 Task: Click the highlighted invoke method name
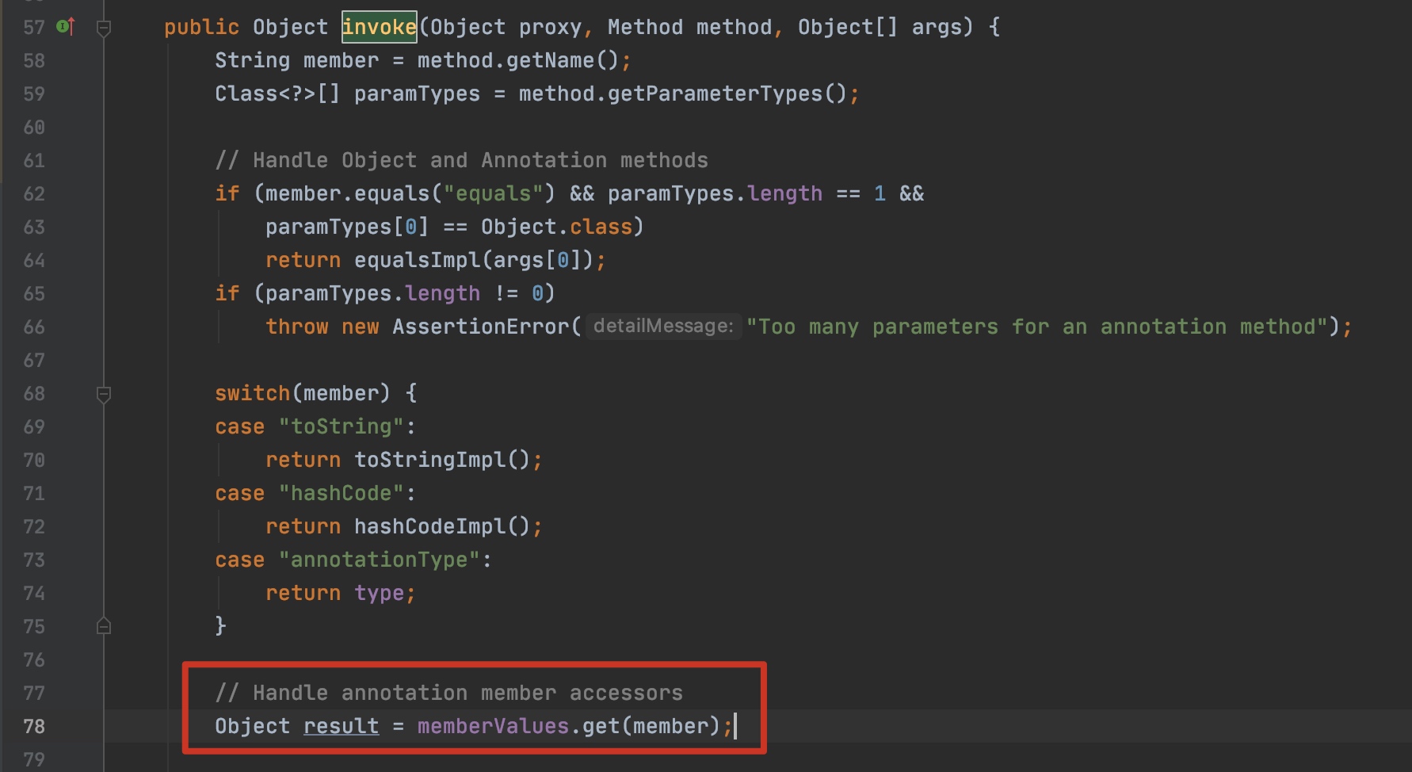pyautogui.click(x=379, y=27)
